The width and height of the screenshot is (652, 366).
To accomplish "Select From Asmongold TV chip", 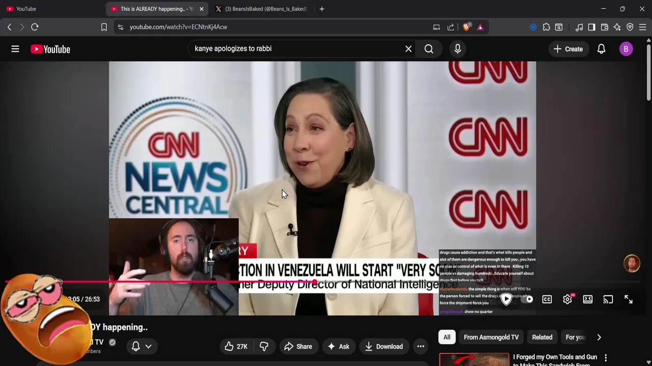I will tap(491, 337).
